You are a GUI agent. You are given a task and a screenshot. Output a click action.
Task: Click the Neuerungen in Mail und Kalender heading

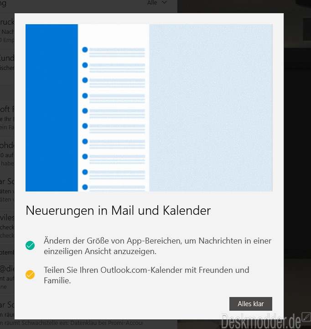(118, 211)
